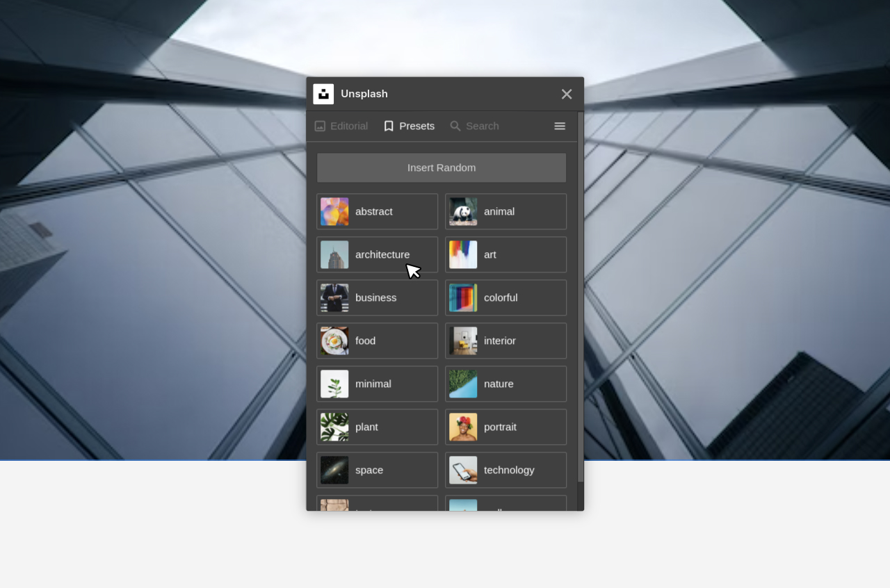
Task: Click the Insert Random button
Action: [x=442, y=168]
